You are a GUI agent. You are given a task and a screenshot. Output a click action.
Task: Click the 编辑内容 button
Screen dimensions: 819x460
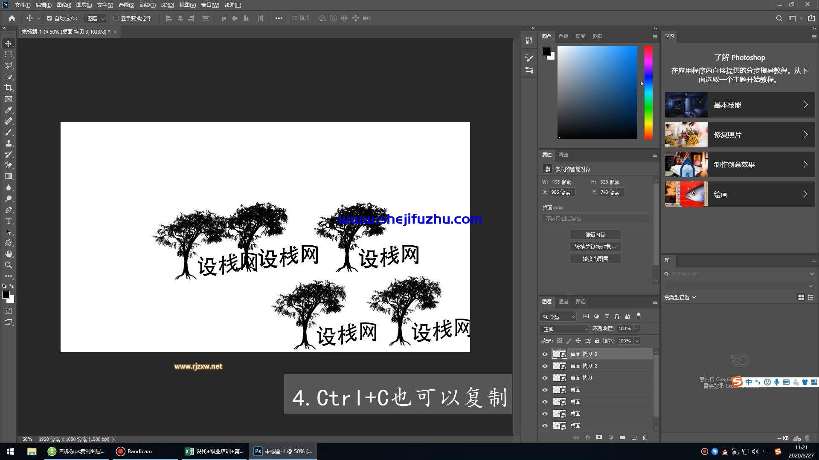point(595,235)
